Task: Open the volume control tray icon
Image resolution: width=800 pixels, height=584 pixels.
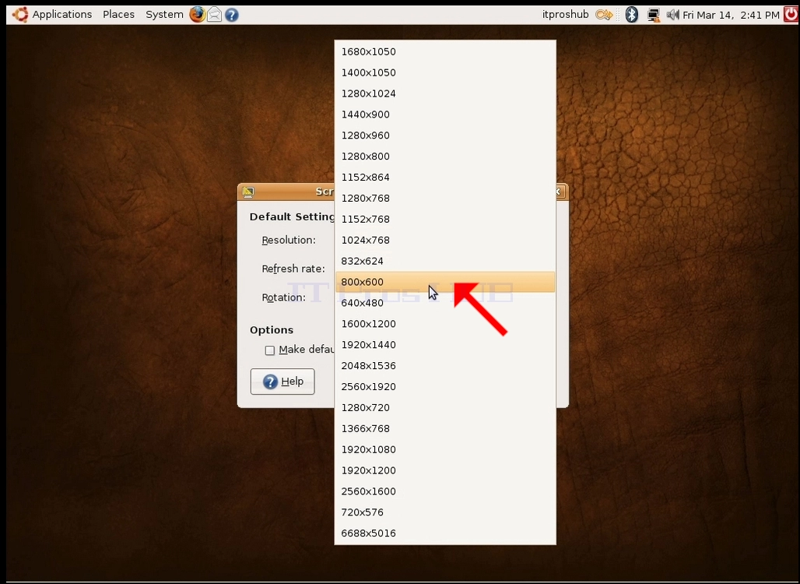Action: 673,15
